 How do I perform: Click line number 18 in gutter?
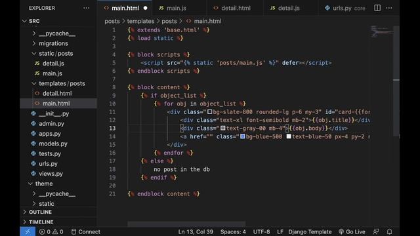point(112,169)
